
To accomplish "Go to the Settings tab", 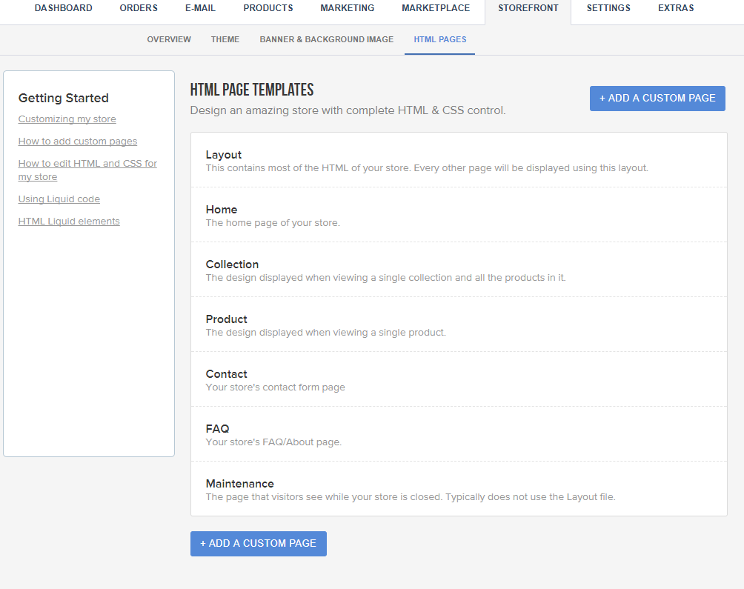I will click(x=608, y=8).
